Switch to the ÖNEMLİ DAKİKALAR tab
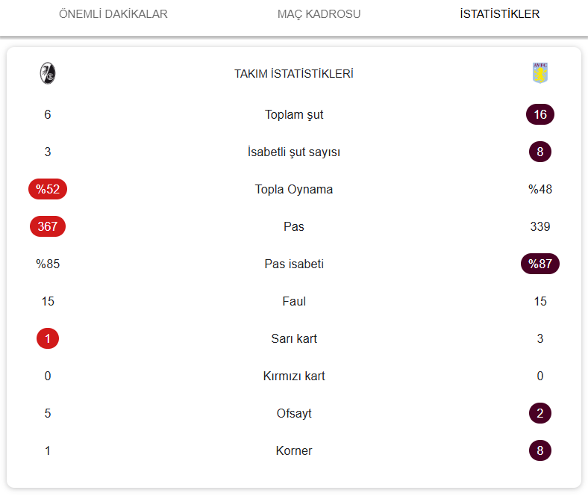Image resolution: width=588 pixels, height=499 pixels. tap(113, 14)
